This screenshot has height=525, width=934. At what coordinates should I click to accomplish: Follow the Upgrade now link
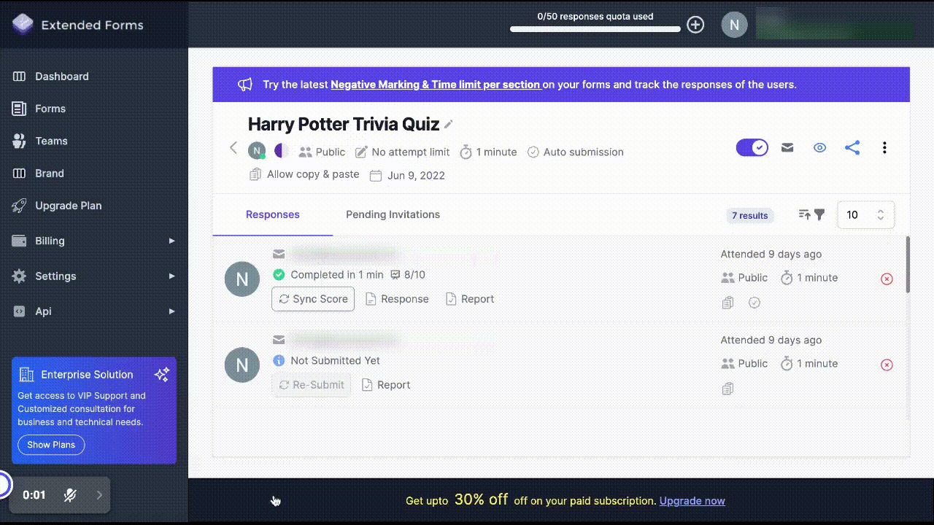click(692, 501)
